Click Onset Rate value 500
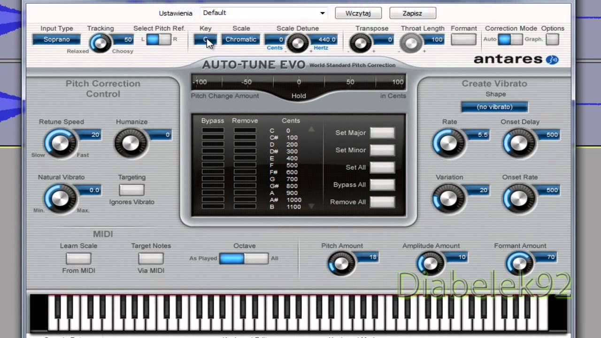Screen dimensions: 601x338 (x=549, y=190)
